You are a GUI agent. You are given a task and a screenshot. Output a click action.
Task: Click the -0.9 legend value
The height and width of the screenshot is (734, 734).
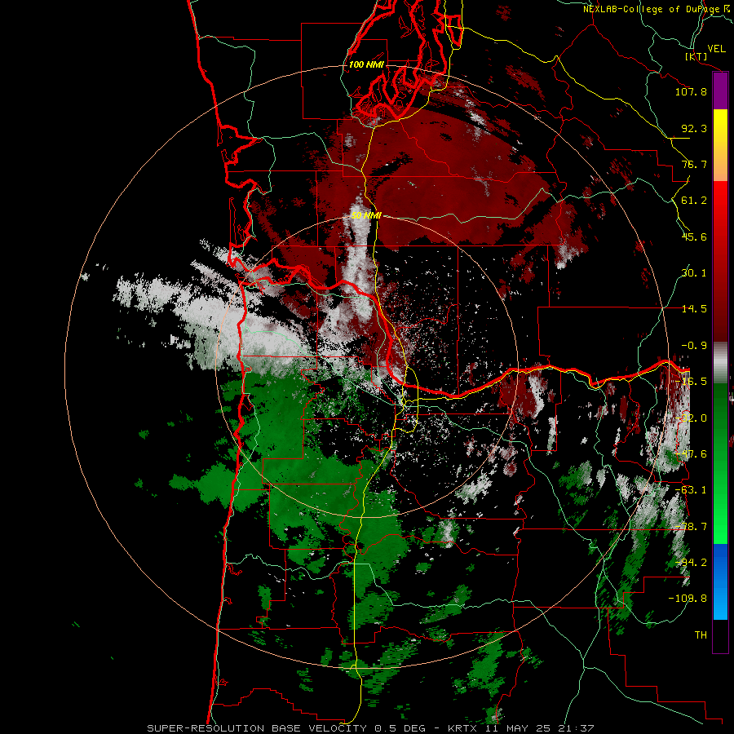point(694,346)
